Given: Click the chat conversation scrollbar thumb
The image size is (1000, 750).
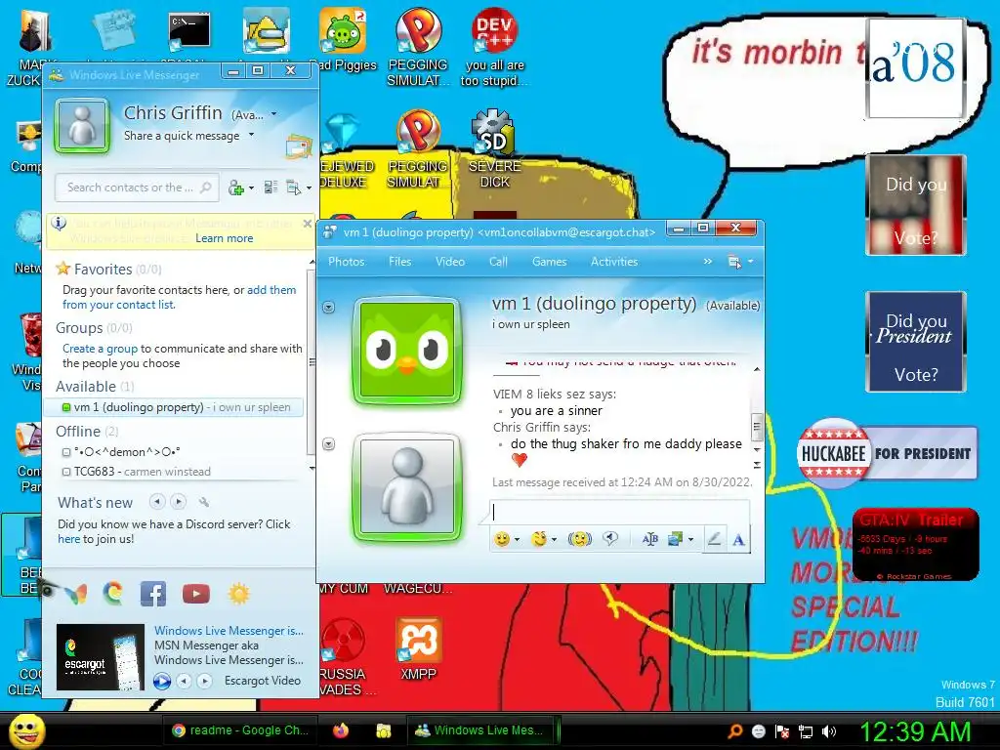Looking at the screenshot, I should (x=757, y=428).
